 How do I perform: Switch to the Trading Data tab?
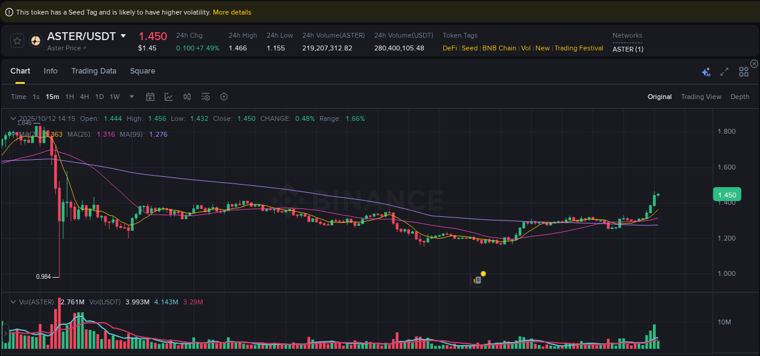[x=94, y=71]
